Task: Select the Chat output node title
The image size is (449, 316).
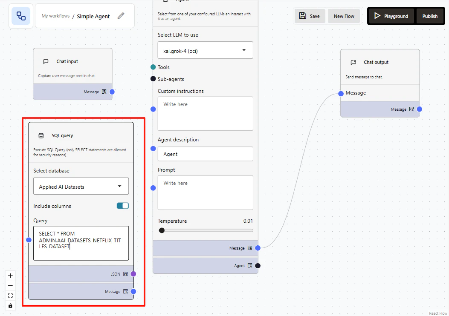Action: (376, 62)
